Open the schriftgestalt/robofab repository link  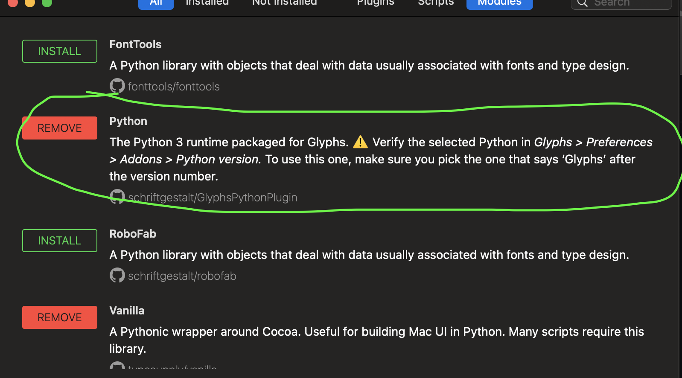[182, 276]
